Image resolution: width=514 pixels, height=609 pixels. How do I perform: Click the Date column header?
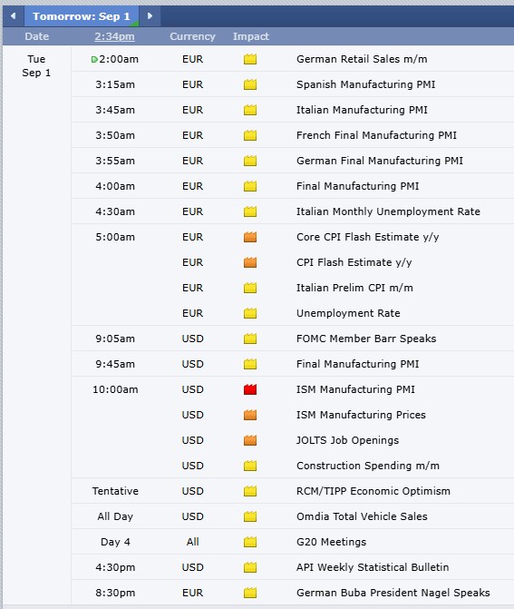(x=37, y=36)
